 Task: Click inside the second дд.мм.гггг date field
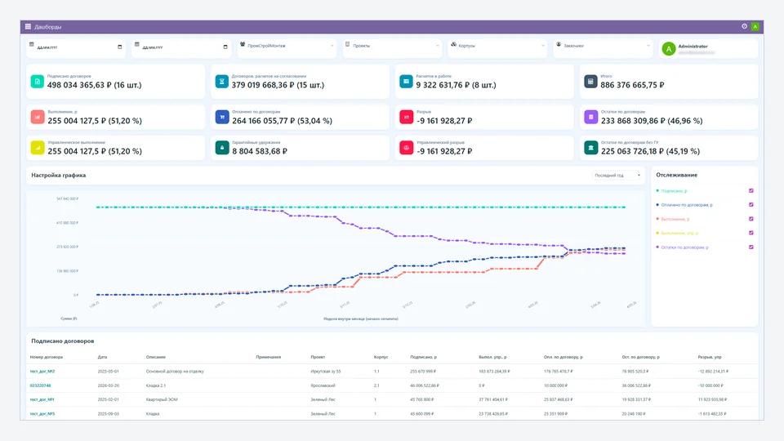click(x=181, y=47)
